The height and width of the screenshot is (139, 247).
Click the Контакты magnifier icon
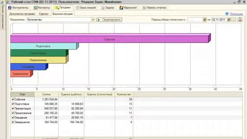(x=36, y=8)
